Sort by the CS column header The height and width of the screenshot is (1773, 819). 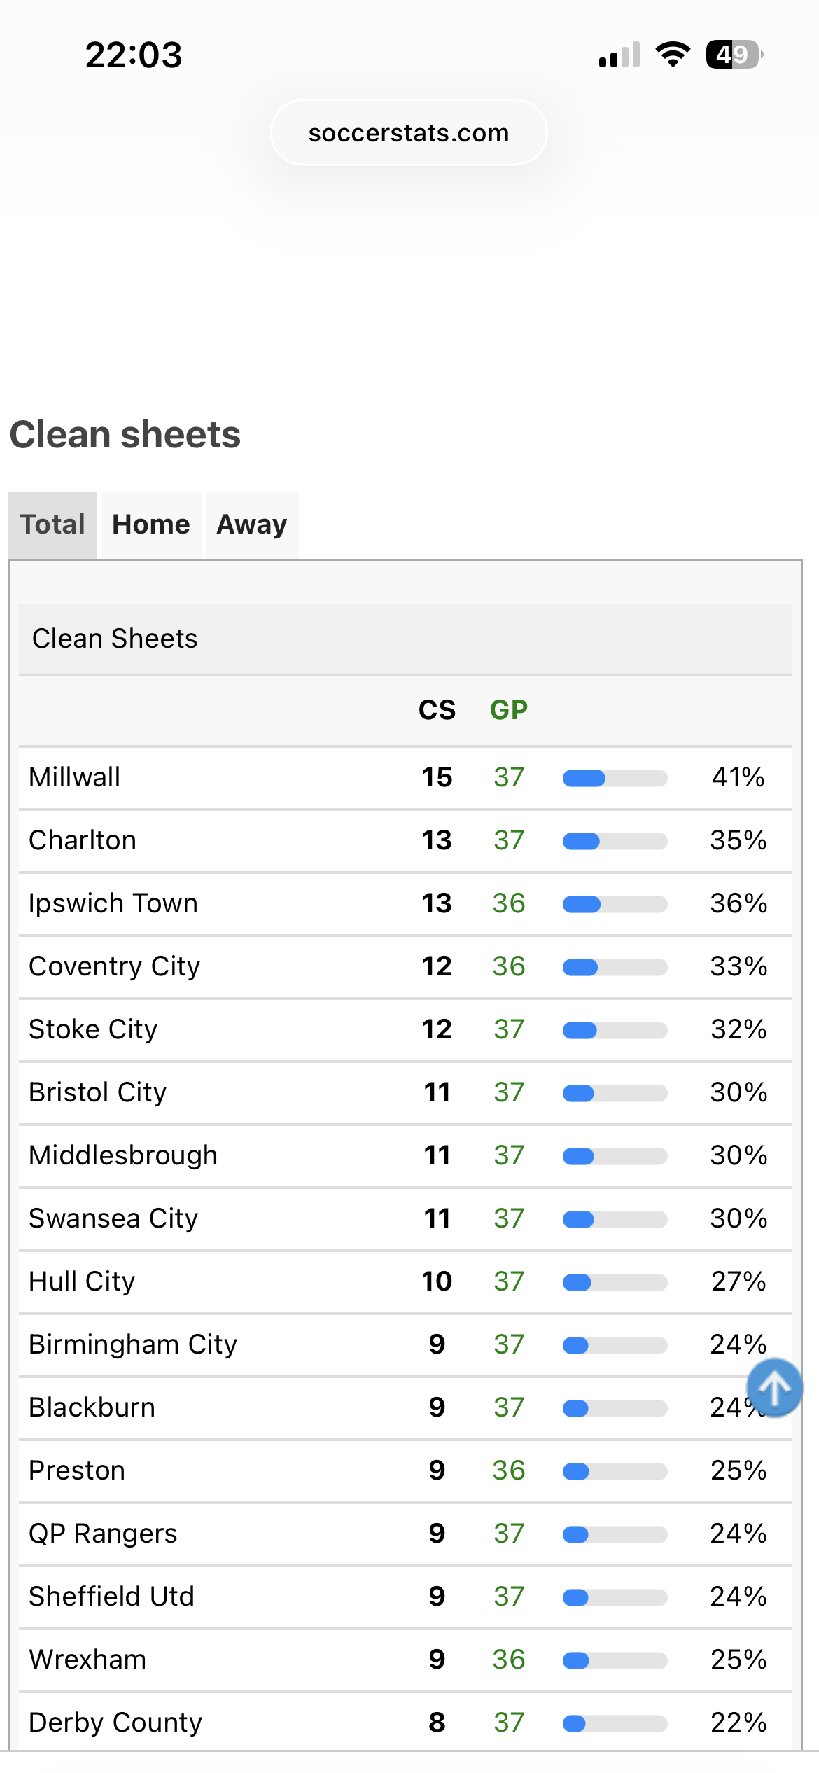[437, 710]
